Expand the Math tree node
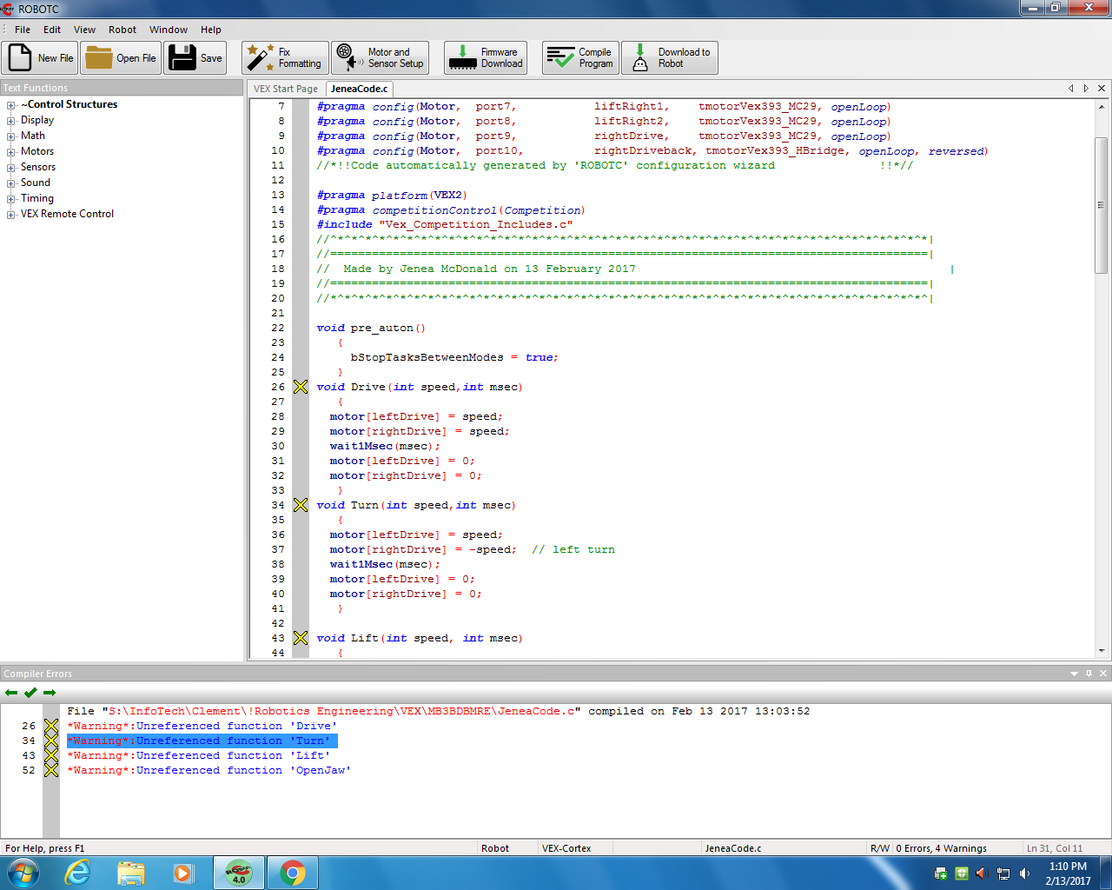Screen dimensions: 1112x890 point(11,136)
